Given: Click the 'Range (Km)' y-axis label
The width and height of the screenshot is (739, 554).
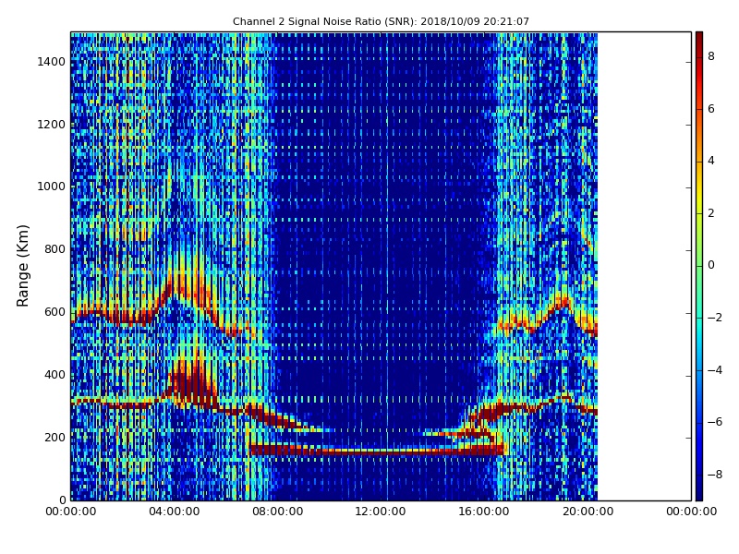Looking at the screenshot, I should (22, 266).
